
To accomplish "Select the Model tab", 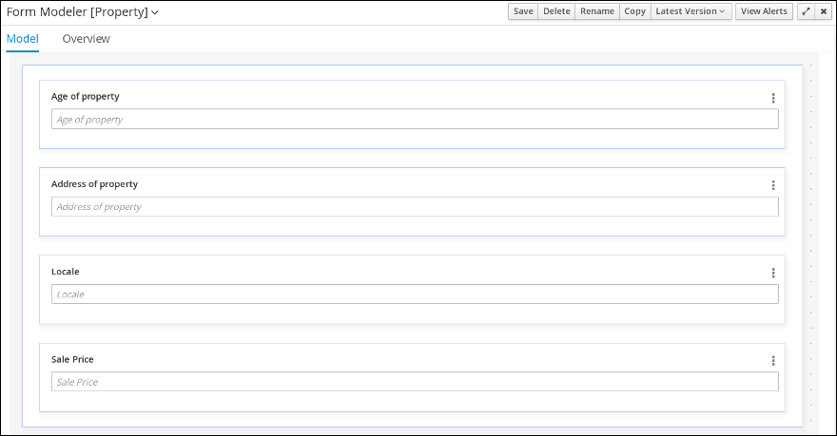I will pyautogui.click(x=22, y=39).
